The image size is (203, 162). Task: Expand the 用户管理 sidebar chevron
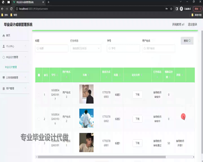coord(25,88)
